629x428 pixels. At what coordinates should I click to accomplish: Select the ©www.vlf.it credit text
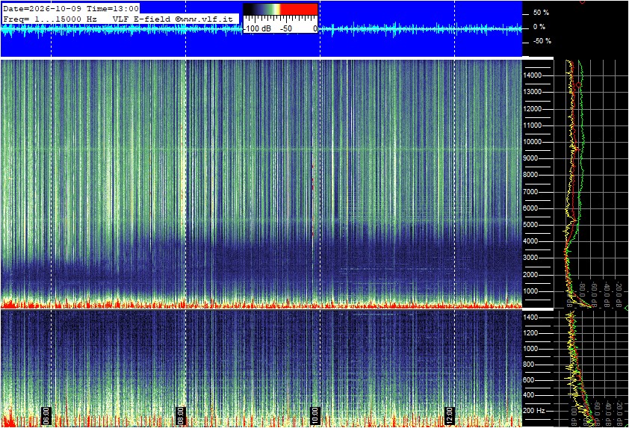tap(204, 19)
